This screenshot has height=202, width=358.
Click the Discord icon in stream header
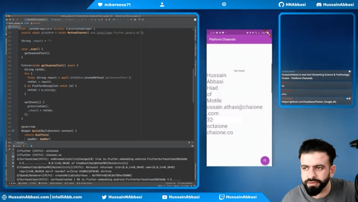tap(319, 5)
